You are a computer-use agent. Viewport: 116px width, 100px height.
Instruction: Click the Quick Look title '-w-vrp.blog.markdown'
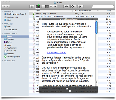(68, 19)
